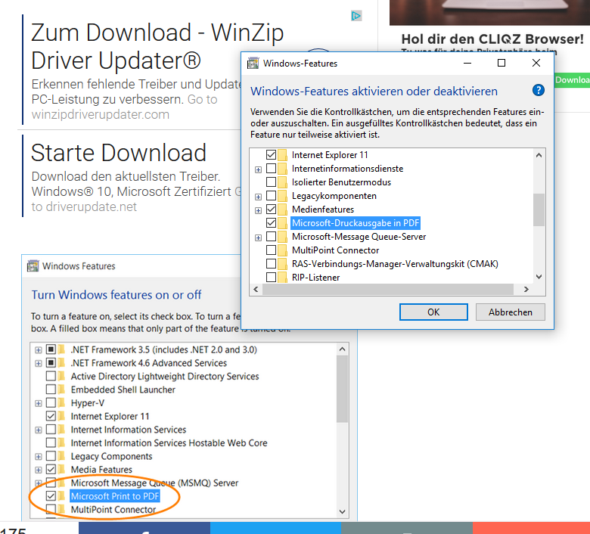The width and height of the screenshot is (590, 534).
Task: Expand the Media Features node
Action: (39, 470)
